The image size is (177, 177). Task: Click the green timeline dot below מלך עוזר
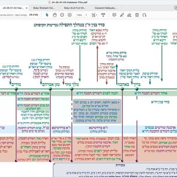click(72, 89)
